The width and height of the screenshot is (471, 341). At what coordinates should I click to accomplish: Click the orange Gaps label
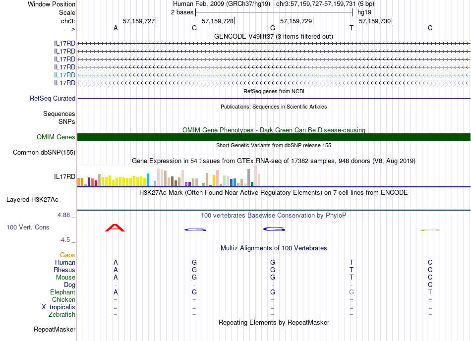coord(67,255)
